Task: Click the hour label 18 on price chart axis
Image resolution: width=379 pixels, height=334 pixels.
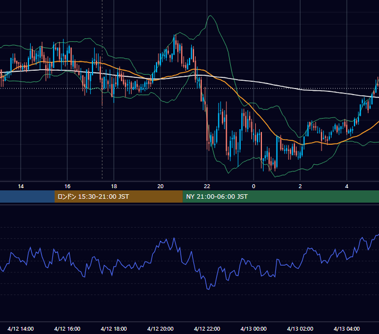Action: coord(114,186)
